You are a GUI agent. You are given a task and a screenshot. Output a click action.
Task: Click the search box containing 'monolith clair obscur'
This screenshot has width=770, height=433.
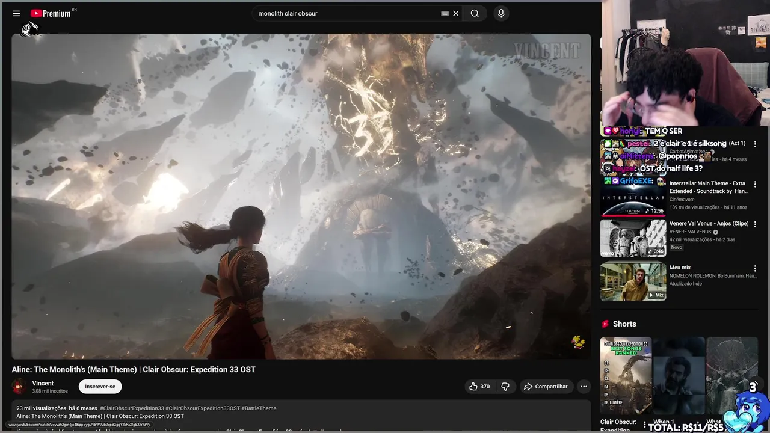tap(346, 13)
